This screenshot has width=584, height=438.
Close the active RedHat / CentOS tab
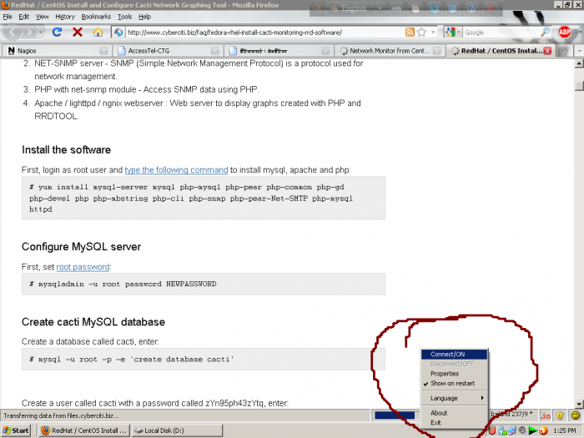pyautogui.click(x=547, y=51)
